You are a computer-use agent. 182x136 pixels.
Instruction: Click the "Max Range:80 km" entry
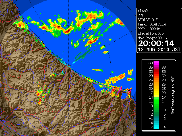[152, 38]
